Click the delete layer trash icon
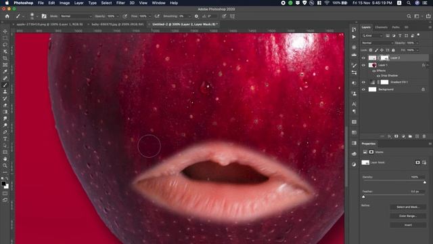This screenshot has width=433, height=244. click(424, 136)
